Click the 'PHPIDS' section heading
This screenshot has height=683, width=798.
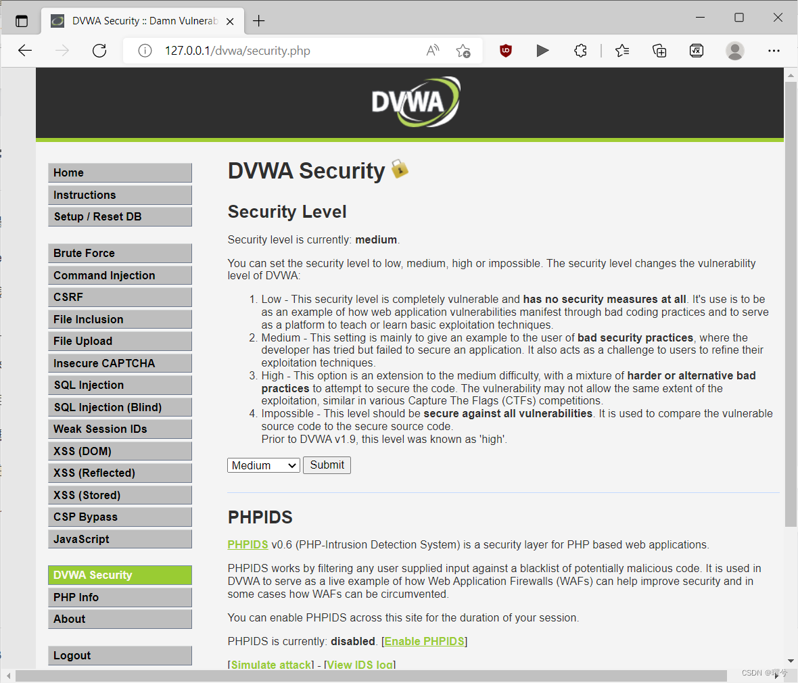click(x=260, y=517)
